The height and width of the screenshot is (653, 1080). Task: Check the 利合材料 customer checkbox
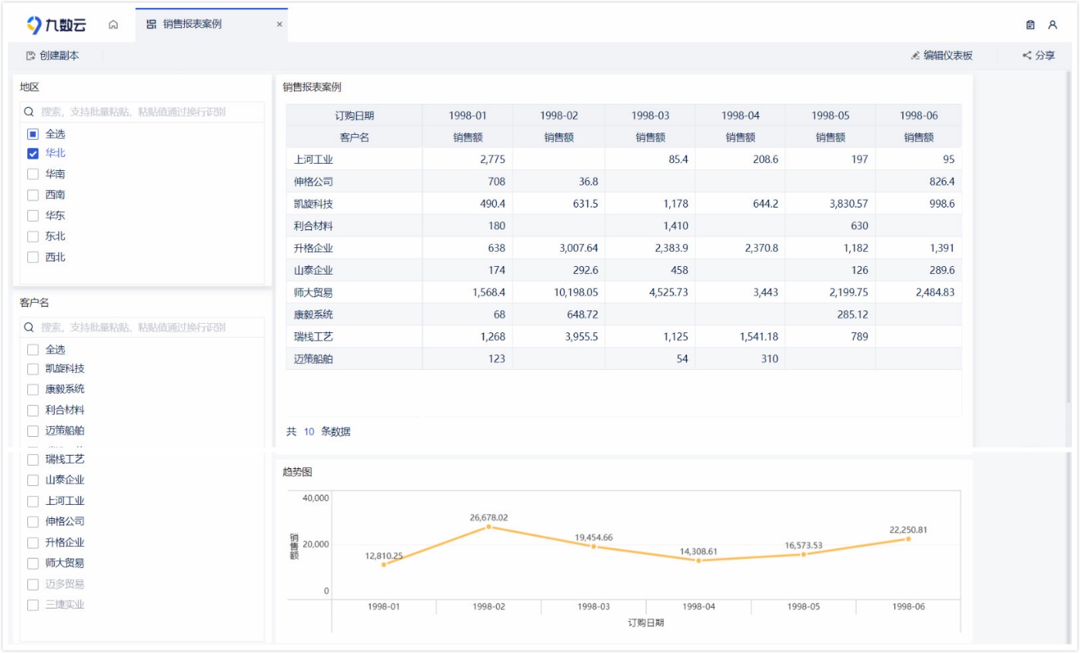coord(33,410)
